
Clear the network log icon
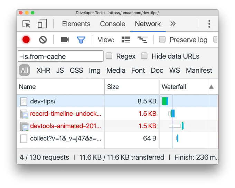(x=43, y=40)
